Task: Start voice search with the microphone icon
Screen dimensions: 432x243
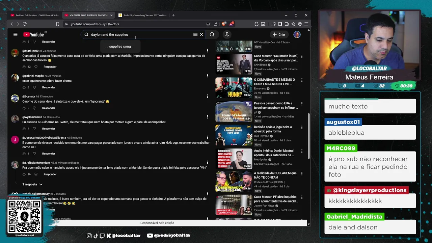Action: coord(227,34)
